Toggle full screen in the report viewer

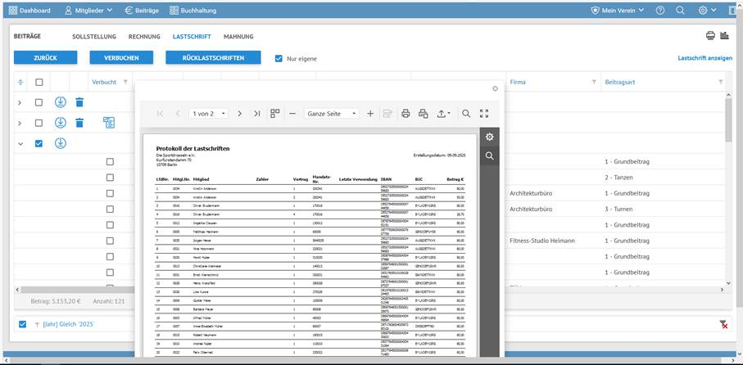(x=484, y=114)
